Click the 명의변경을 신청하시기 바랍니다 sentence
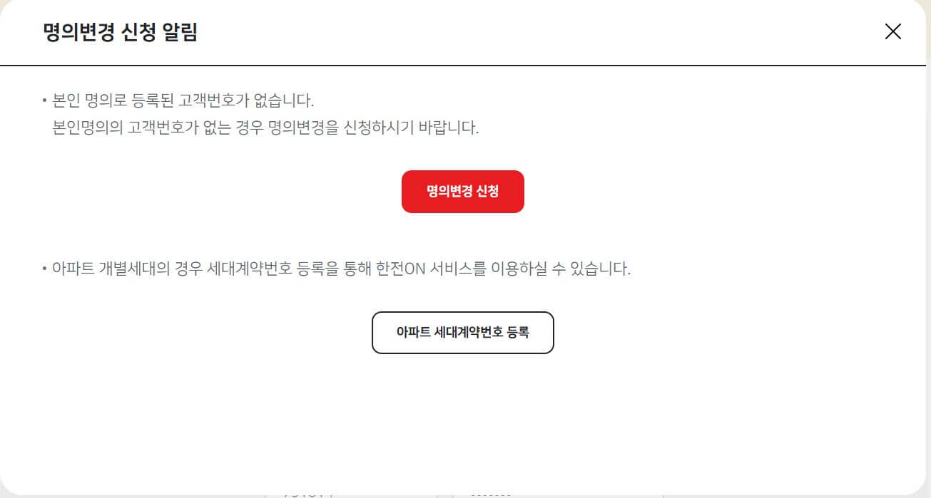 coord(375,128)
